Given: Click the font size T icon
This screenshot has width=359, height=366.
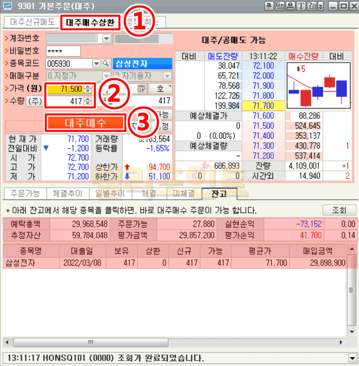Looking at the screenshot, I should tap(300, 7).
